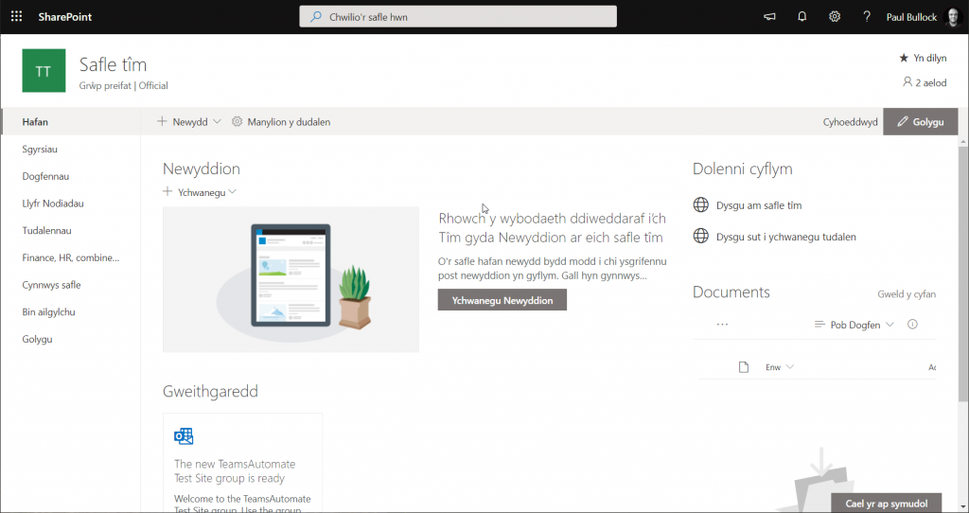Click the megaphone feedback icon
Image resolution: width=969 pixels, height=513 pixels.
[769, 17]
